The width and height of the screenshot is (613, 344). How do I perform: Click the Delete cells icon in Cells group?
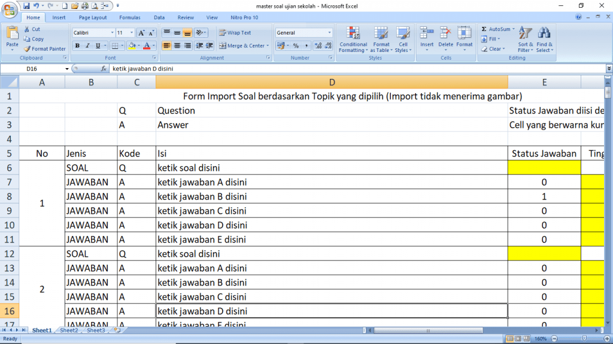(x=445, y=34)
